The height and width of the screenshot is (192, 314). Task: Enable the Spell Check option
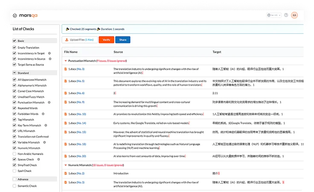15,171
